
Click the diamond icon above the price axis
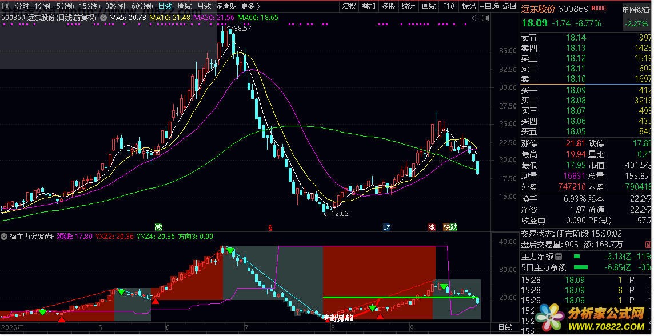coord(474,18)
